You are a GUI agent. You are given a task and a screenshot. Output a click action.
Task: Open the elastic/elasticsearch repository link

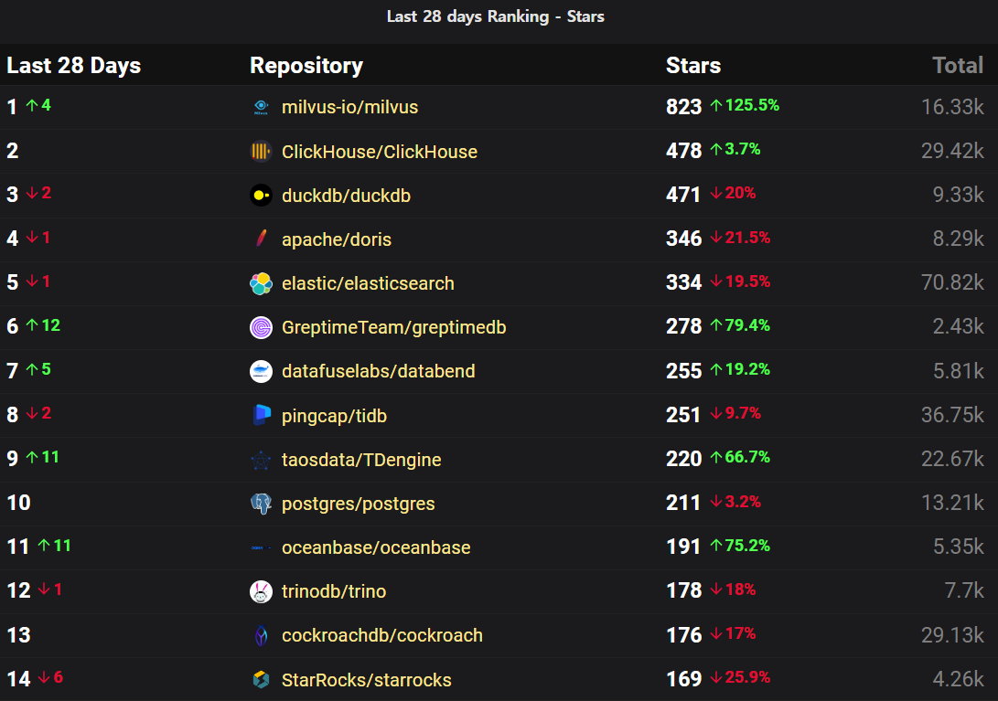[x=368, y=283]
